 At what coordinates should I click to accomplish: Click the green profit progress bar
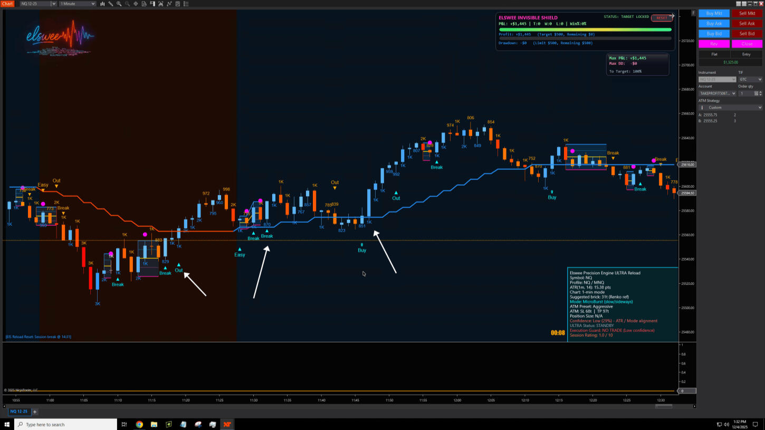pos(585,30)
